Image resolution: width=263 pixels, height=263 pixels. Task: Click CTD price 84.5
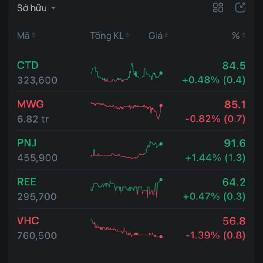(x=234, y=66)
